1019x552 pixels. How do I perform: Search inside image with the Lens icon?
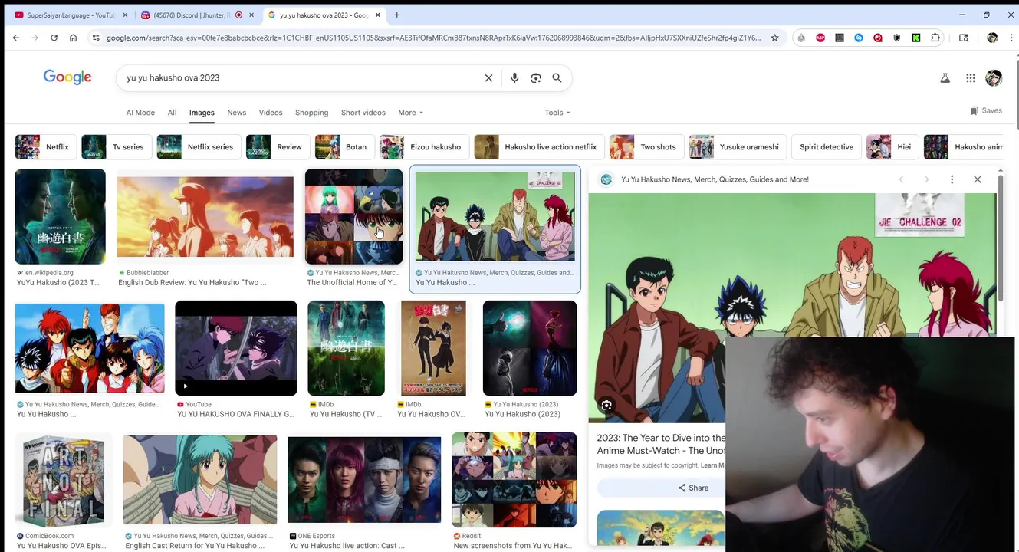(606, 406)
